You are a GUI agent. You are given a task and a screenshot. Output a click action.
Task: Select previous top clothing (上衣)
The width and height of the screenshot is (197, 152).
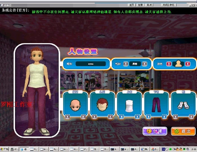tap(122, 116)
